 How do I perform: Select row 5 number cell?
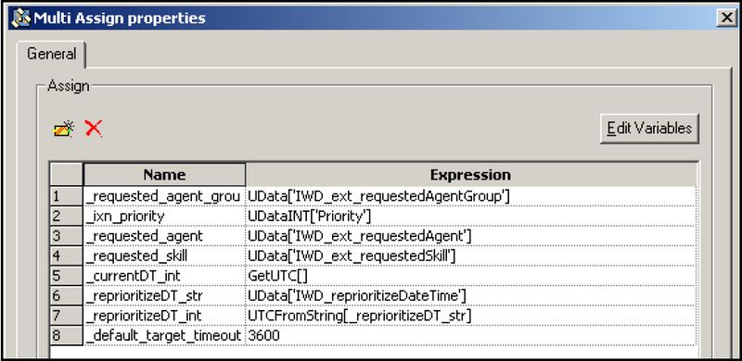tap(66, 276)
